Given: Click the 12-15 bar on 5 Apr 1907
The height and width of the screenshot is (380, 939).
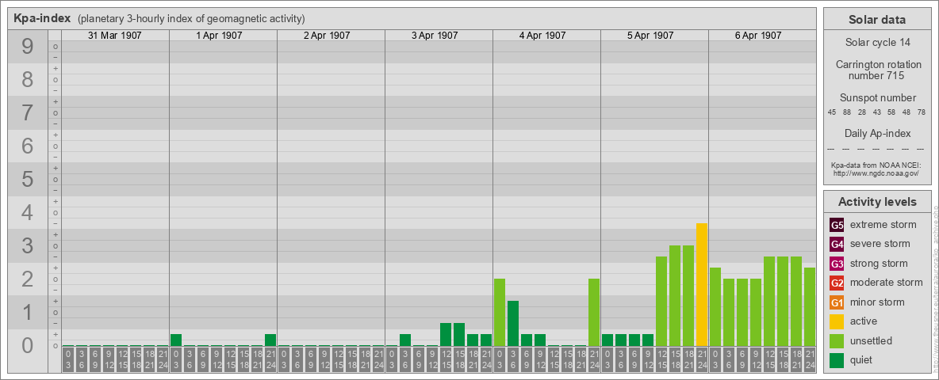Looking at the screenshot, I should [x=661, y=301].
